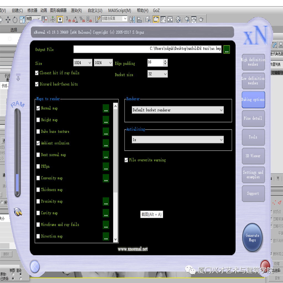Image resolution: width=283 pixels, height=283 pixels.
Task: Open the 创建(C) menu
Action: (17, 11)
